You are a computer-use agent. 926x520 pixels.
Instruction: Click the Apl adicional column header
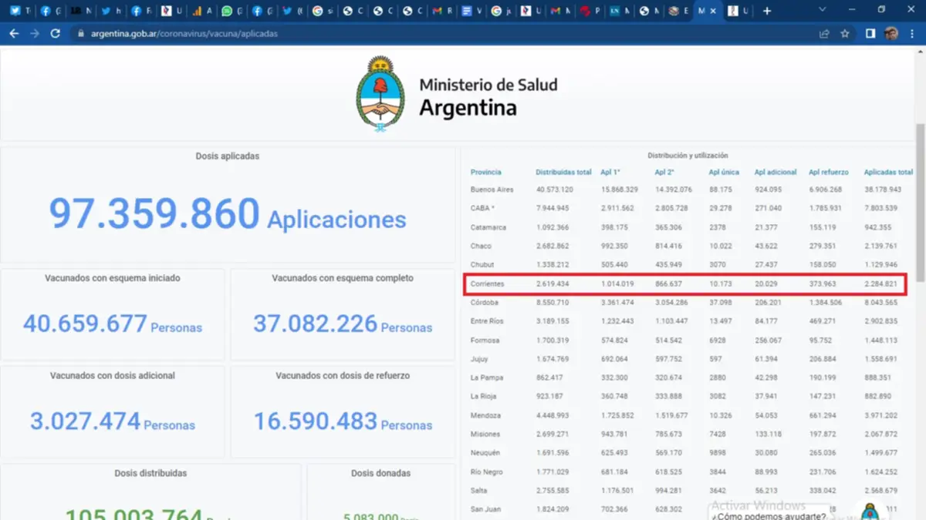(x=776, y=172)
